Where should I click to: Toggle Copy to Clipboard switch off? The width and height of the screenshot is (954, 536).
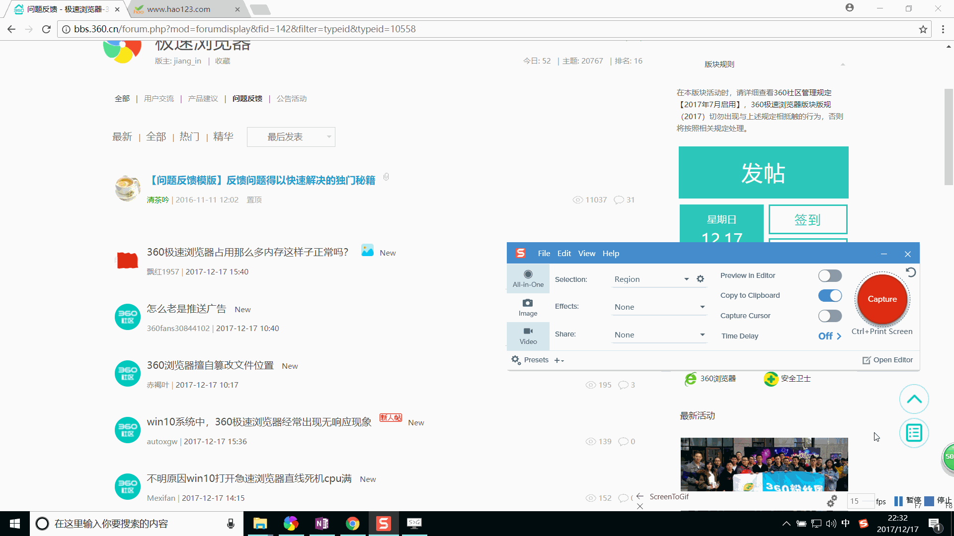[829, 295]
